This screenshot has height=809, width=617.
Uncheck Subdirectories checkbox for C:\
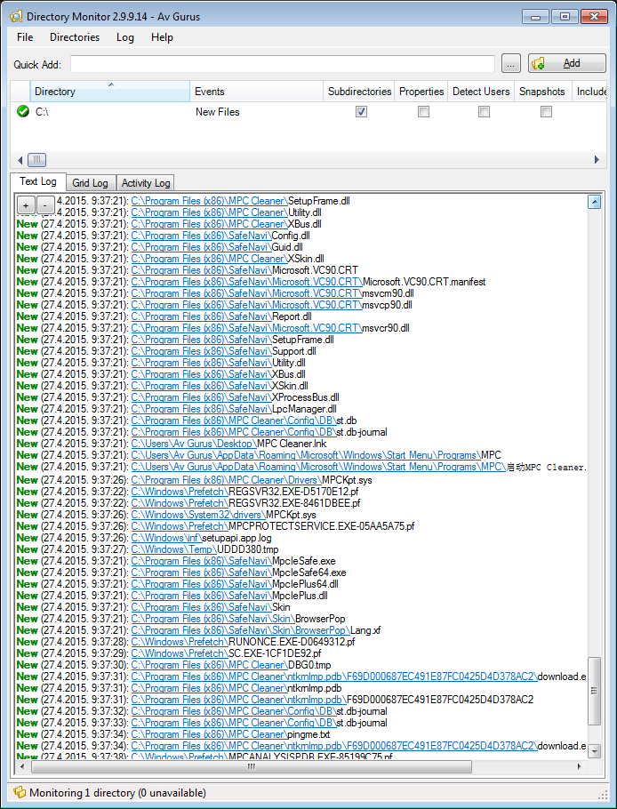361,112
